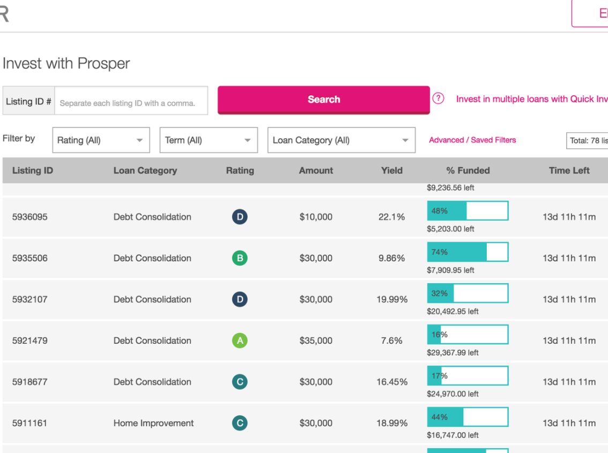The height and width of the screenshot is (453, 608).
Task: Click Debt Consolidation in row 5936095
Action: click(152, 217)
